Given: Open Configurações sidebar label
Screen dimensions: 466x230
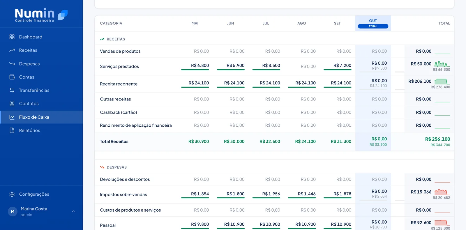Looking at the screenshot, I should [x=34, y=194].
